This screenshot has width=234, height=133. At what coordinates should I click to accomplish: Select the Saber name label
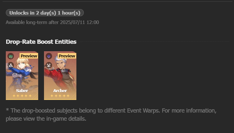coord(22,91)
